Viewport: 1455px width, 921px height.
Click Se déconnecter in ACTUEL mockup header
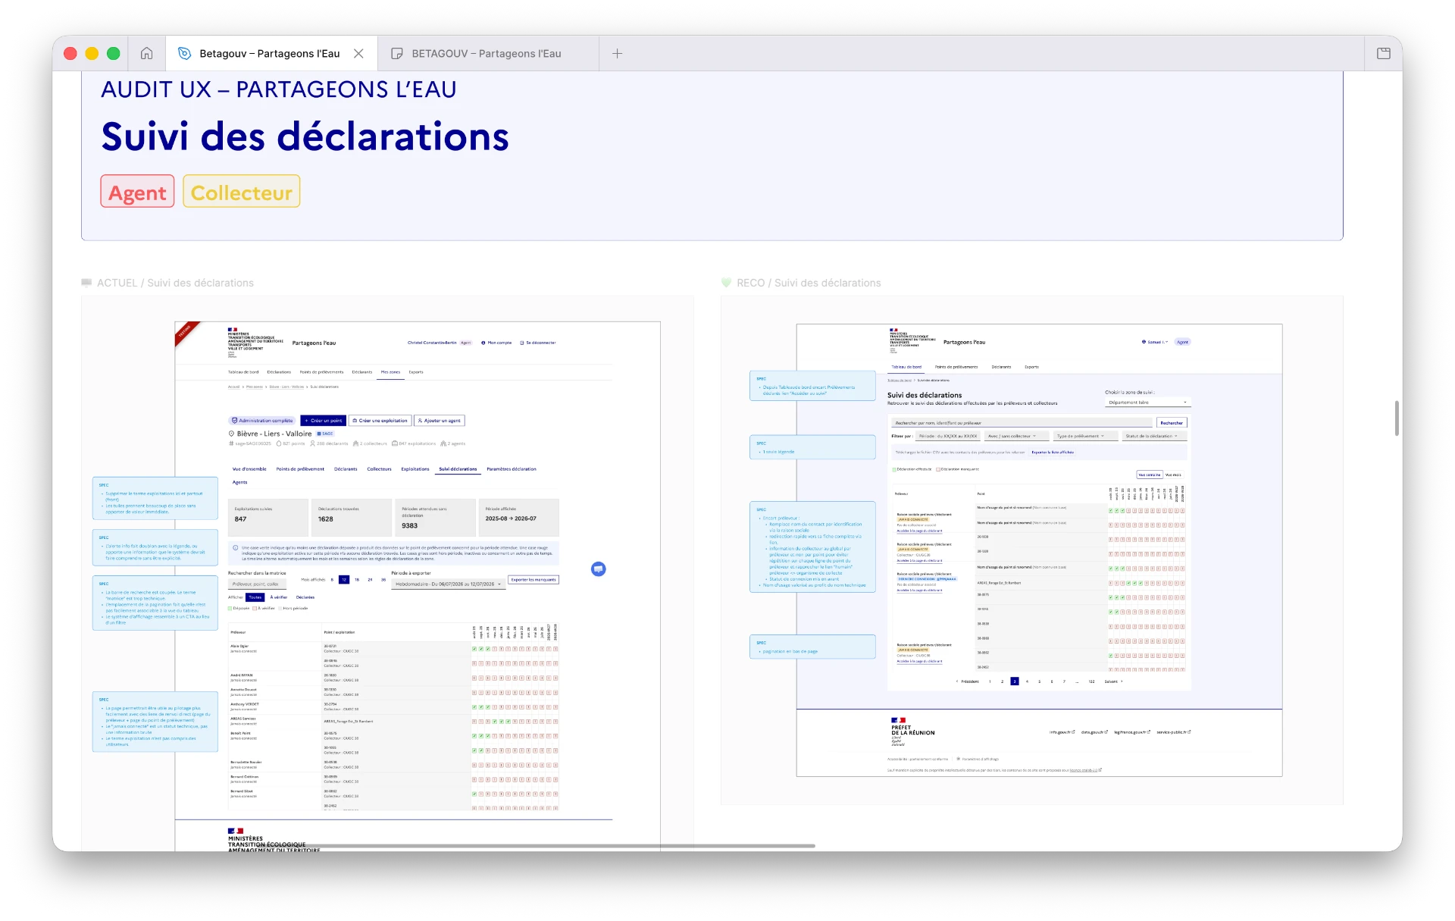[x=538, y=343]
